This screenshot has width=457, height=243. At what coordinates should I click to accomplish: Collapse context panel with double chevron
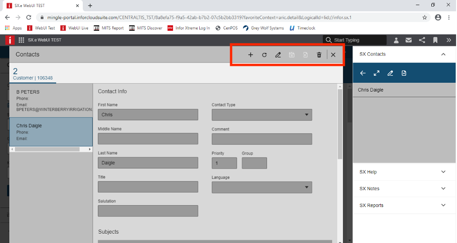pyautogui.click(x=449, y=40)
